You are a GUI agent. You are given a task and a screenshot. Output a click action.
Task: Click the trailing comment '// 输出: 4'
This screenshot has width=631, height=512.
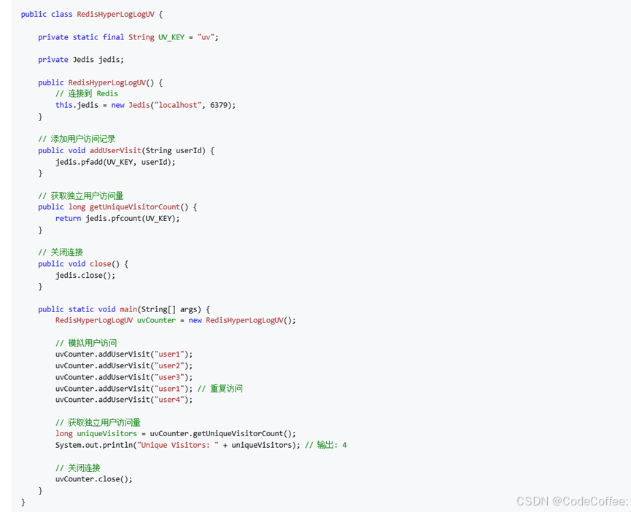coord(326,445)
